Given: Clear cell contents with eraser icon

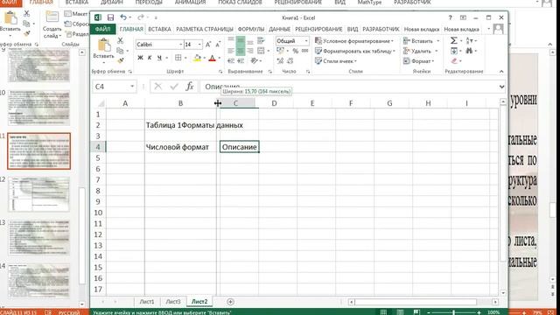Looking at the screenshot, I should point(454,61).
